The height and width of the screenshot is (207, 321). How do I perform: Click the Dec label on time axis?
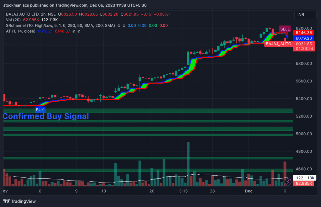click(x=249, y=191)
